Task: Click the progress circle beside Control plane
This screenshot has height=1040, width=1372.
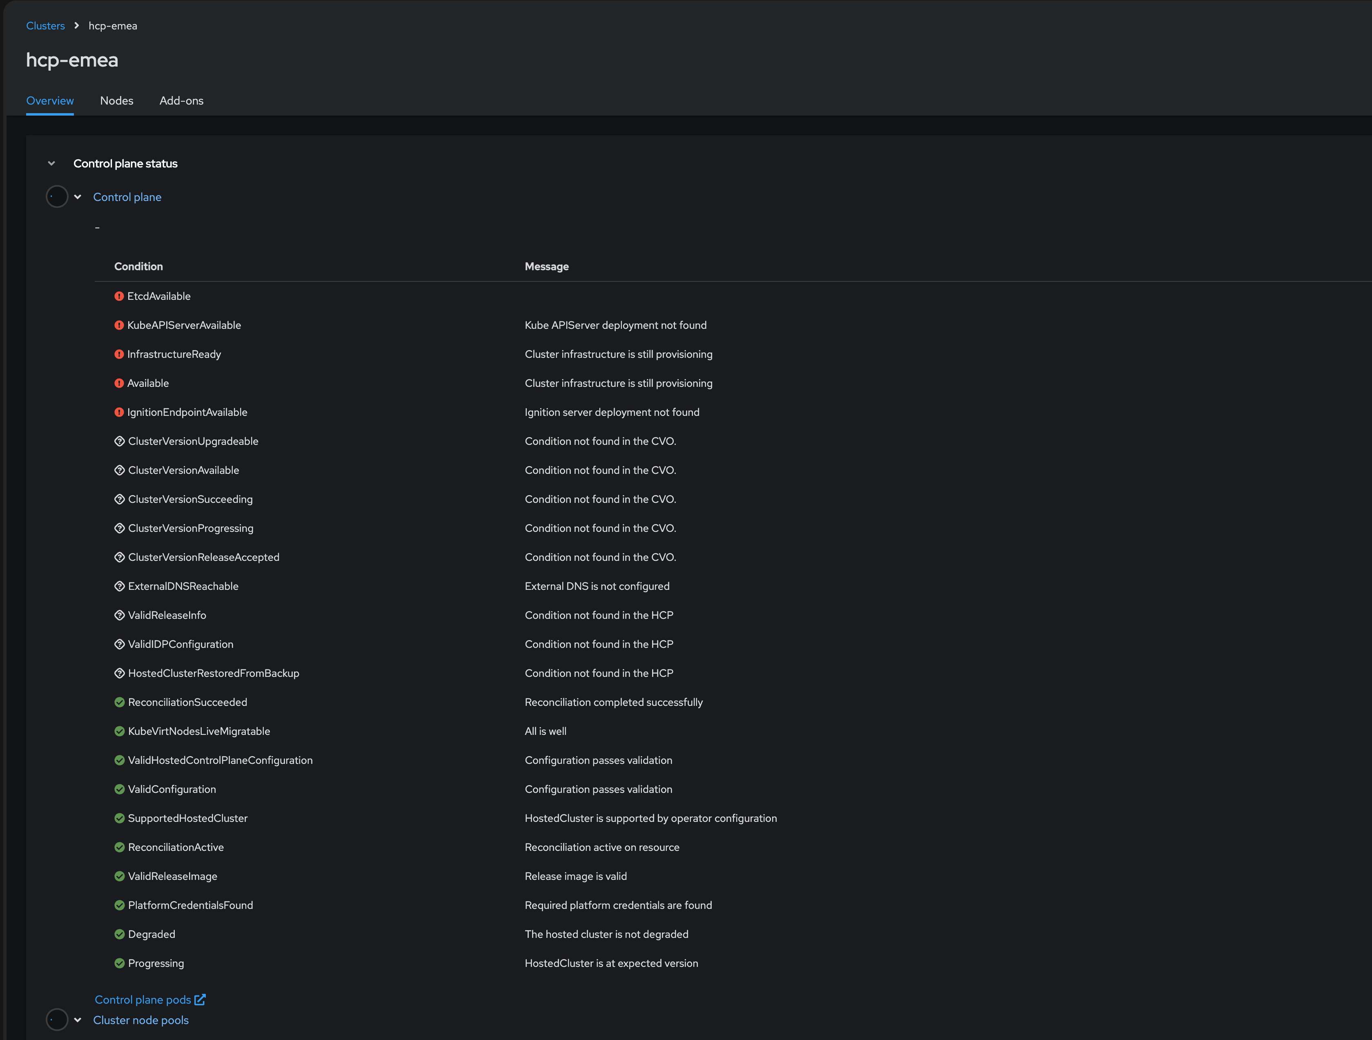Action: coord(57,197)
